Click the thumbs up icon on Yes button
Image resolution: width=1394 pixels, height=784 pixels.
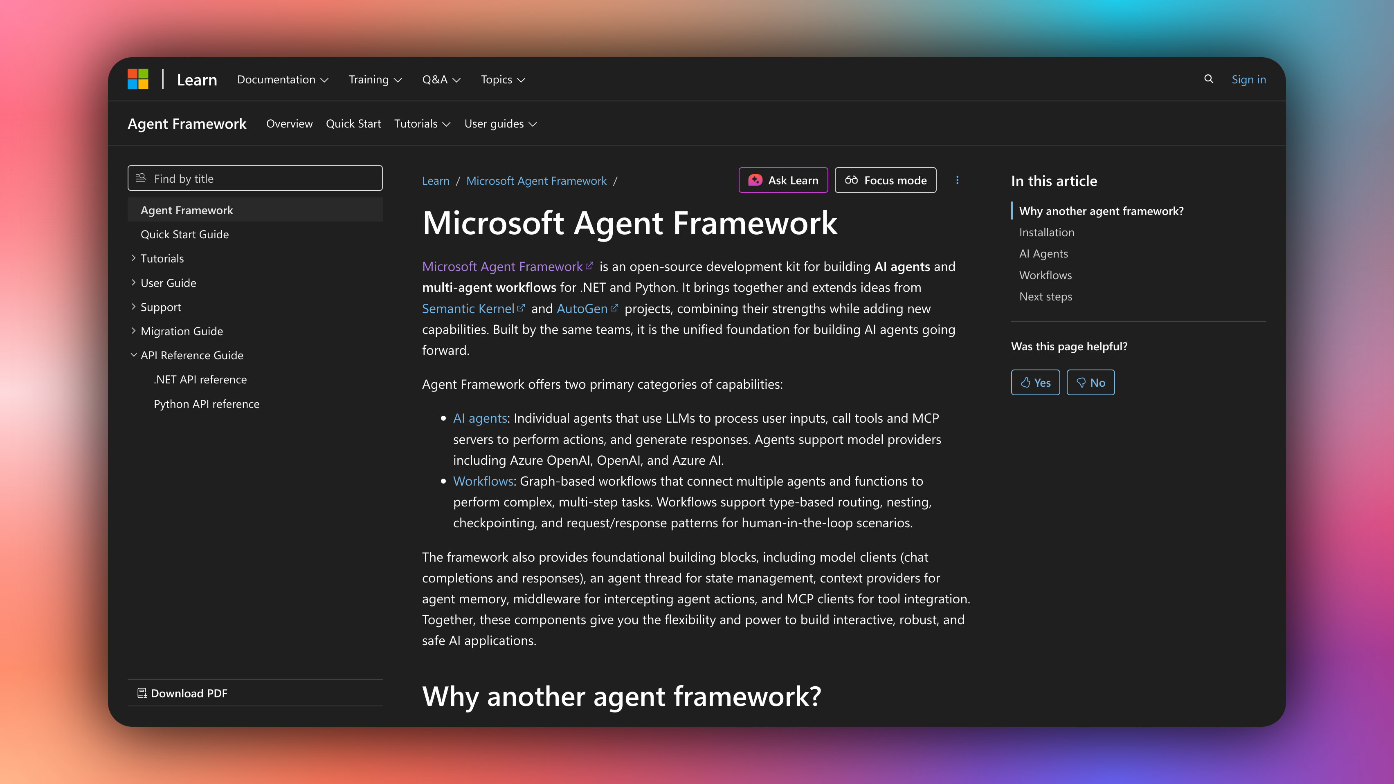point(1026,382)
